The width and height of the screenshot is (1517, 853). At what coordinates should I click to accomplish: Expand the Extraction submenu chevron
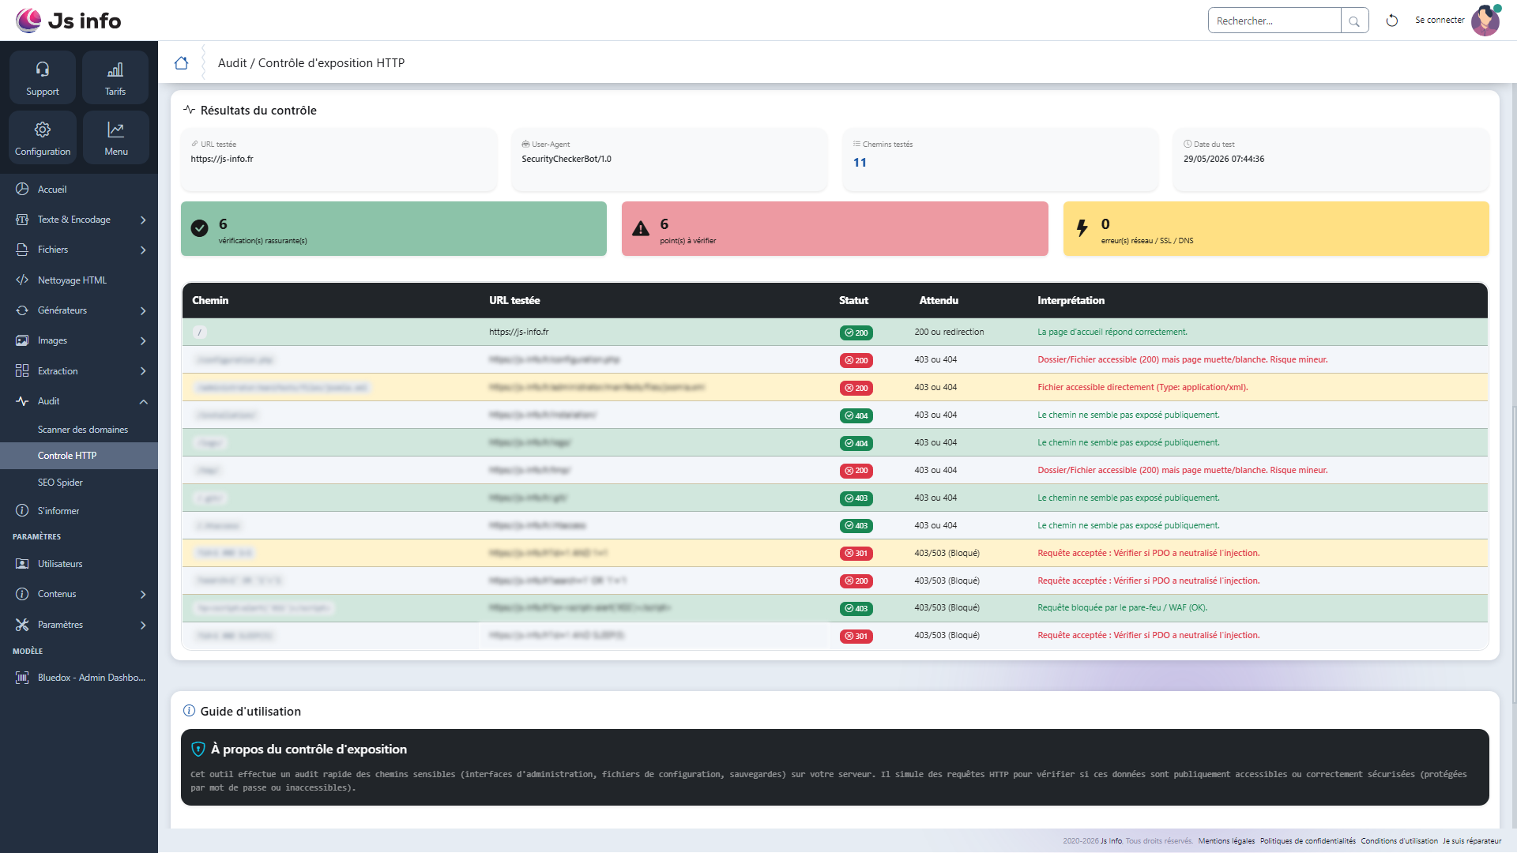coord(143,371)
